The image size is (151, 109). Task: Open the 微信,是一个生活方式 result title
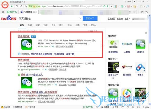tap(32, 75)
